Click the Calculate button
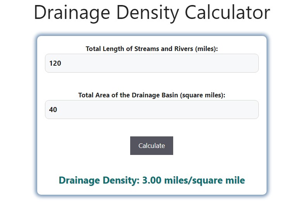 151,146
